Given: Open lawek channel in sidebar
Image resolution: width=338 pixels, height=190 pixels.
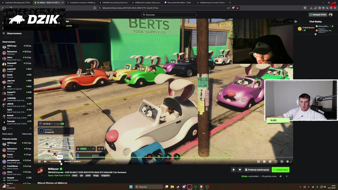Looking at the screenshot, I should [x=17, y=76].
